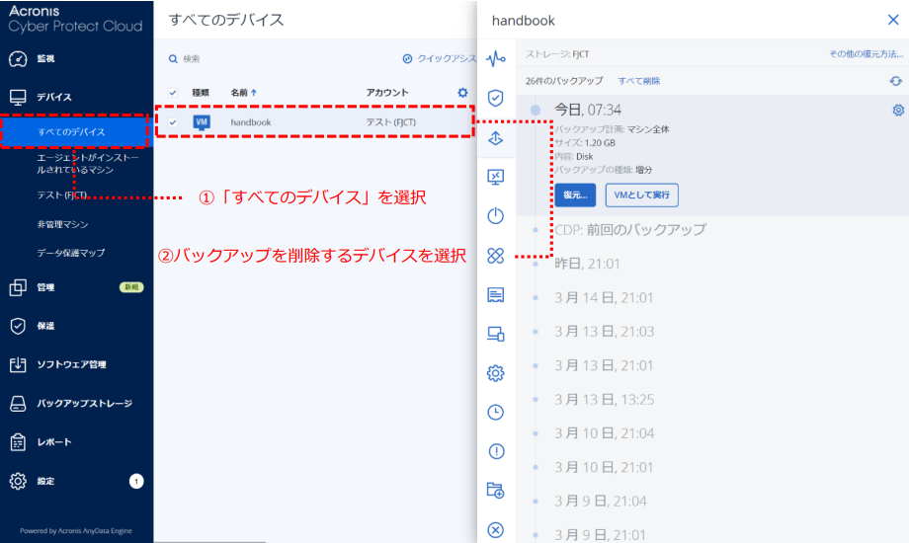The width and height of the screenshot is (909, 543).
Task: Click the clock icon in side strip
Action: tap(496, 412)
